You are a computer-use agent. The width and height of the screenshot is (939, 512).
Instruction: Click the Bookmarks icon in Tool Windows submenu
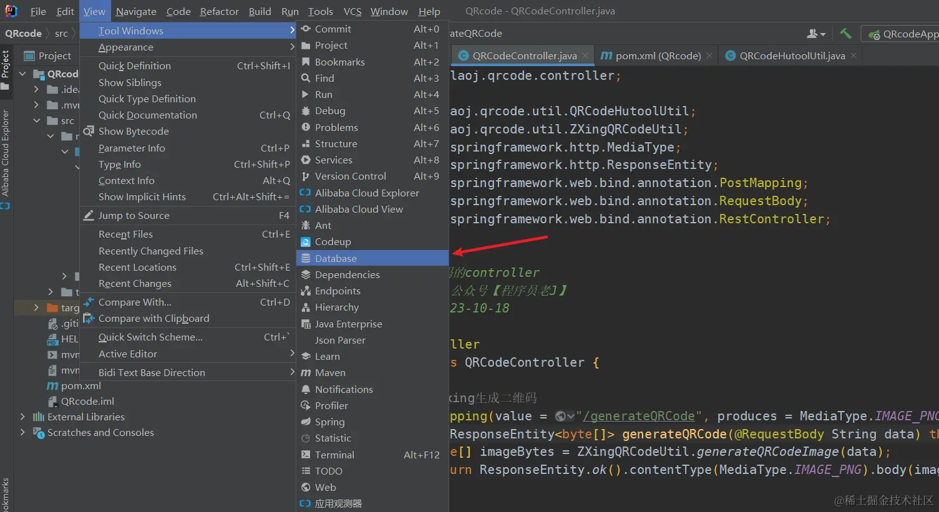click(x=306, y=62)
